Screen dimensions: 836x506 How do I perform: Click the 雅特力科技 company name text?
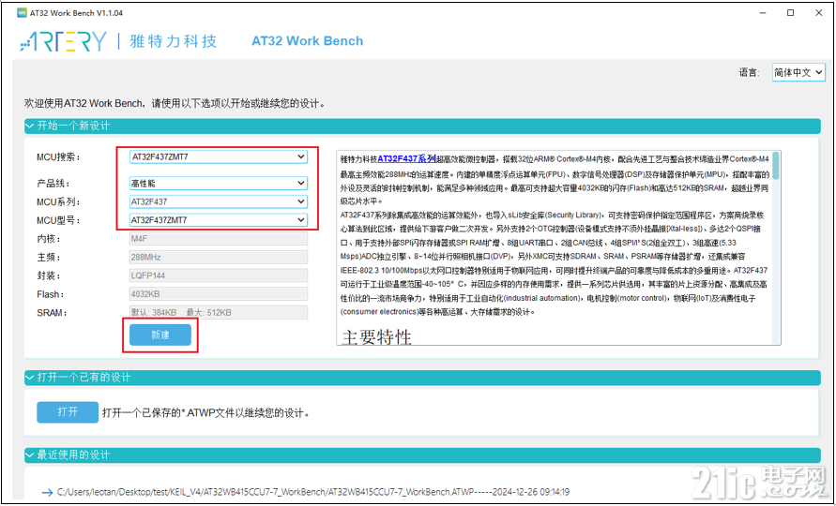click(x=174, y=41)
